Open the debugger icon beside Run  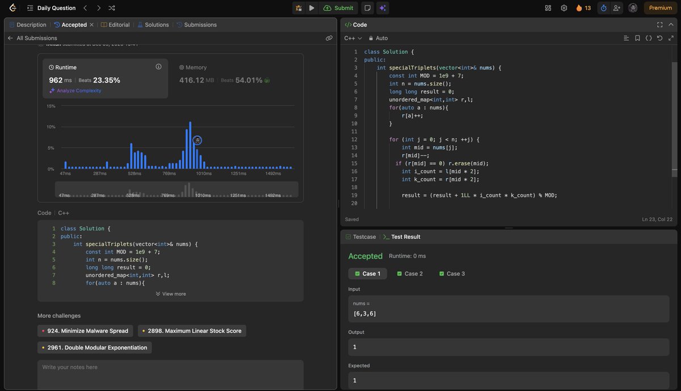tap(299, 8)
